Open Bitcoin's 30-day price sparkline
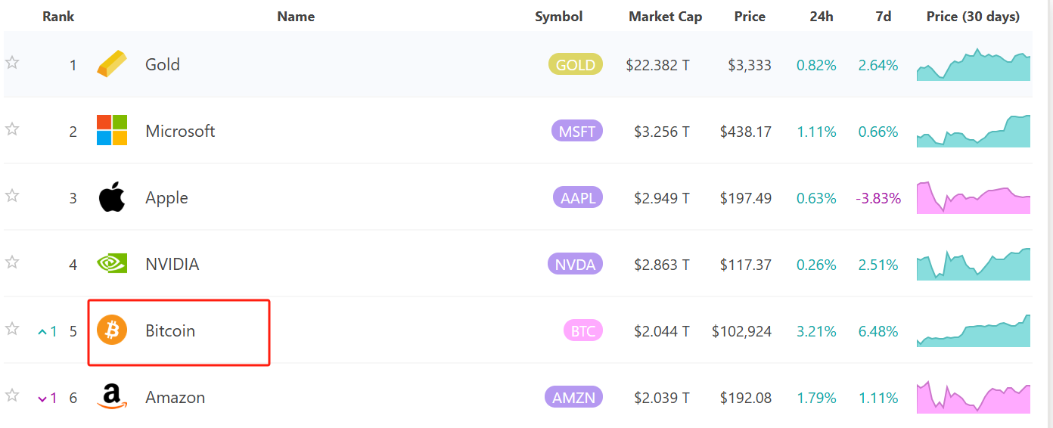Viewport: 1053px width, 428px height. (x=974, y=331)
